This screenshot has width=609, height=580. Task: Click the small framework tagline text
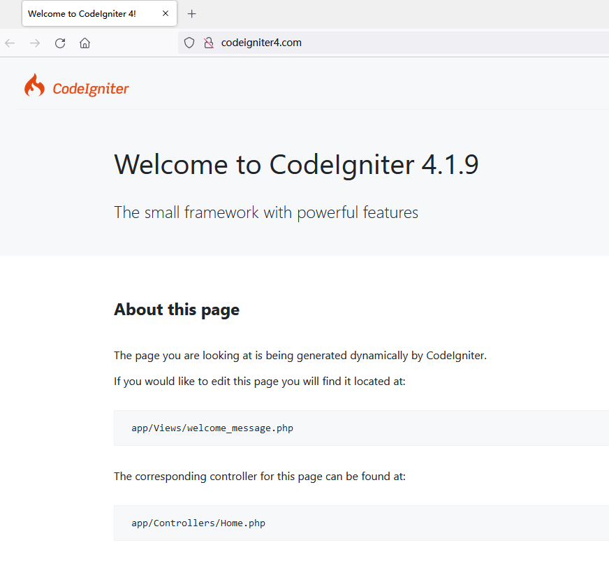click(x=266, y=212)
